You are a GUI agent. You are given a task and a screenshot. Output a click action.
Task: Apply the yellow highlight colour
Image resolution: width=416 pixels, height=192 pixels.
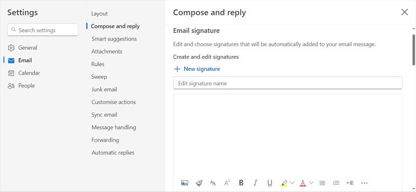pyautogui.click(x=284, y=183)
